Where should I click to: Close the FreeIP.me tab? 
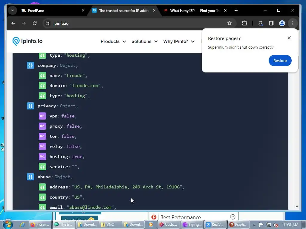pos(83,10)
